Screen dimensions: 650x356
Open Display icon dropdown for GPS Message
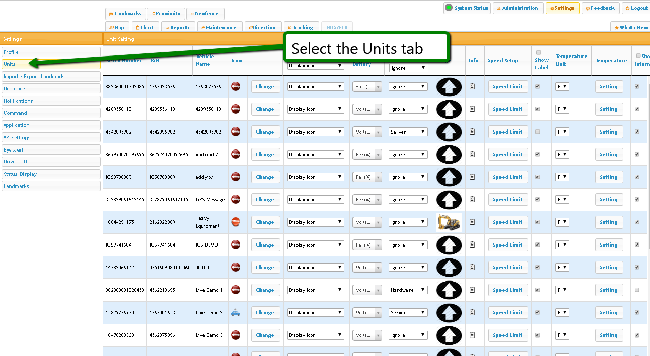coord(315,200)
